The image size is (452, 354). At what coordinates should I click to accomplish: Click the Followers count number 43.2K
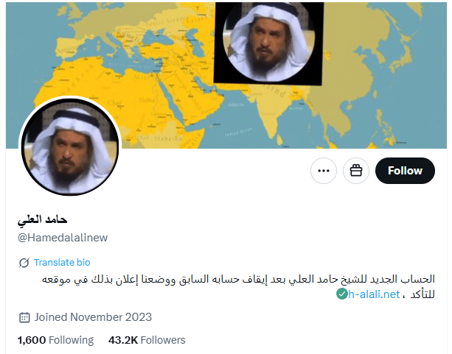[x=123, y=340]
